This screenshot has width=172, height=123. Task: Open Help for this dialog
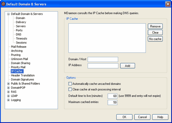pyautogui.click(x=160, y=117)
